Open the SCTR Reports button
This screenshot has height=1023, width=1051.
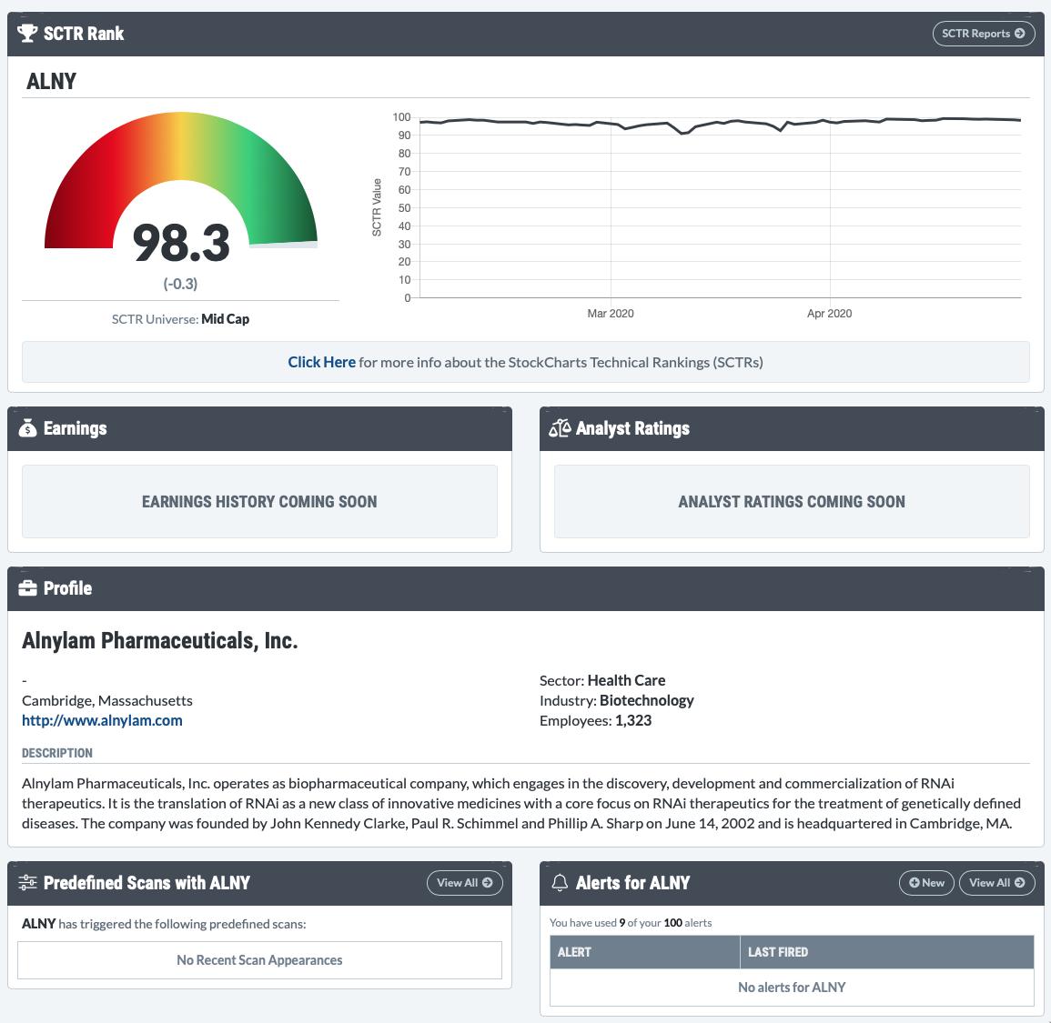[x=984, y=34]
